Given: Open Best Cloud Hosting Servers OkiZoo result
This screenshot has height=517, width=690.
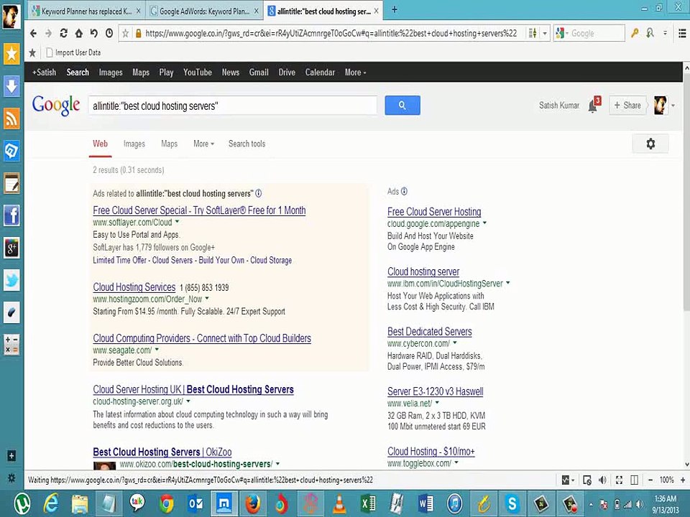Looking at the screenshot, I should 162,452.
